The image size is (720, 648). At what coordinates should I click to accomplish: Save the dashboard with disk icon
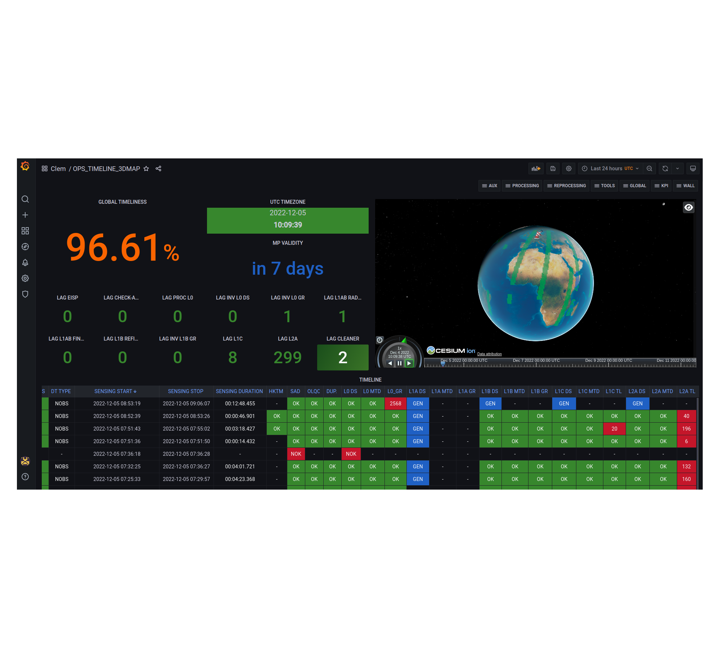pyautogui.click(x=553, y=168)
